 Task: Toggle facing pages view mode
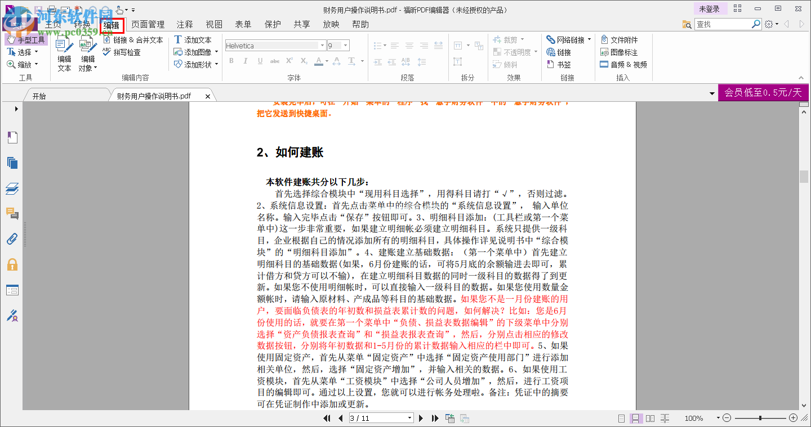point(650,418)
